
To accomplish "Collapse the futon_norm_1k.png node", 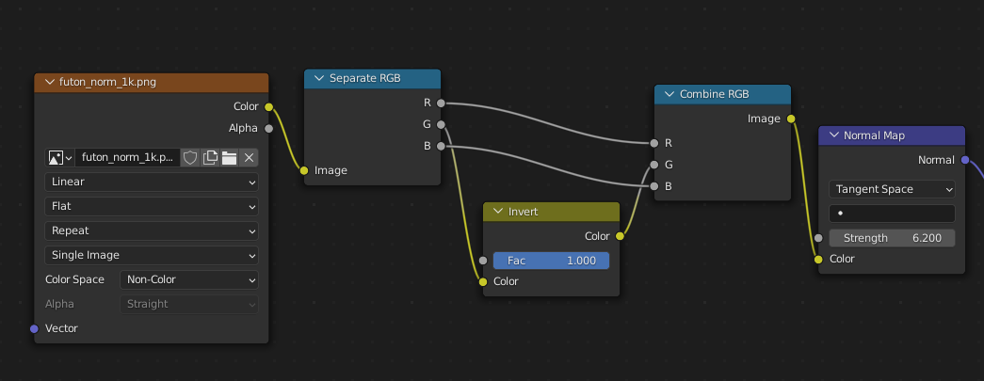I will click(48, 82).
